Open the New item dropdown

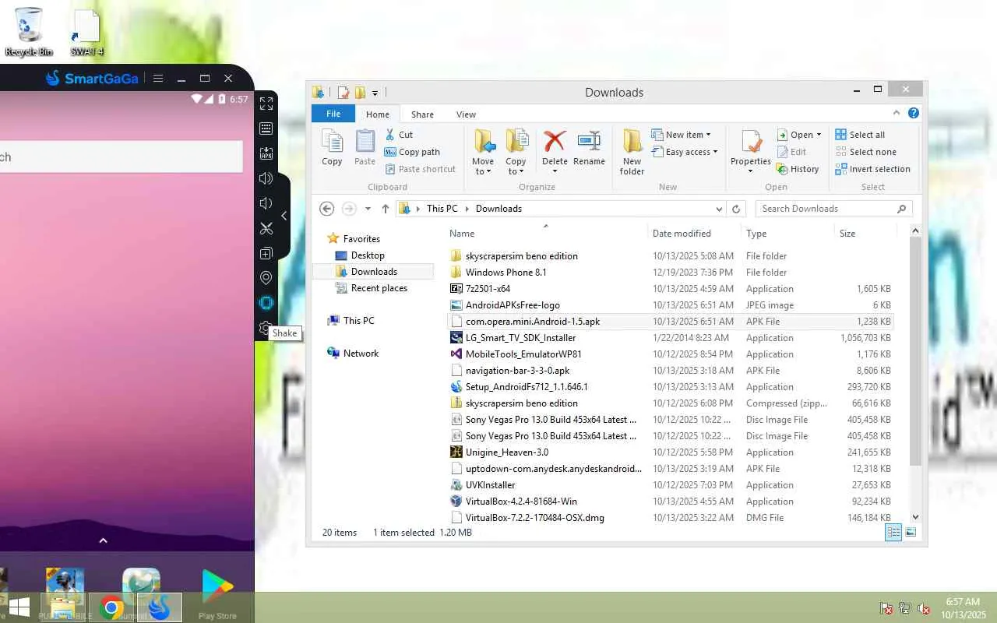681,135
